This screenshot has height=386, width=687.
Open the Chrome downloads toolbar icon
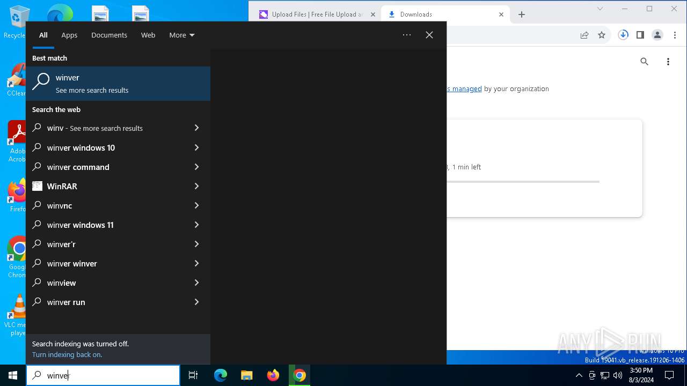(623, 35)
